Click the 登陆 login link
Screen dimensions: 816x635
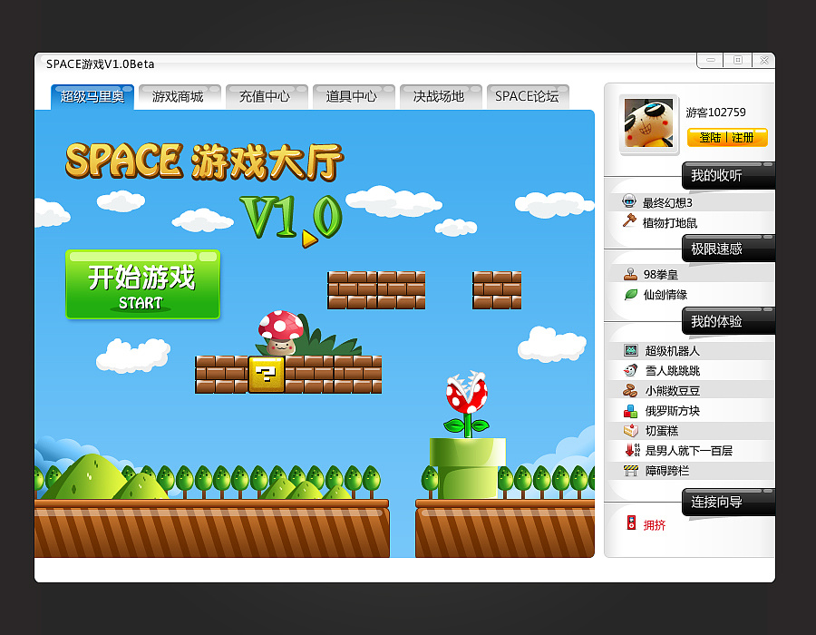tap(710, 137)
